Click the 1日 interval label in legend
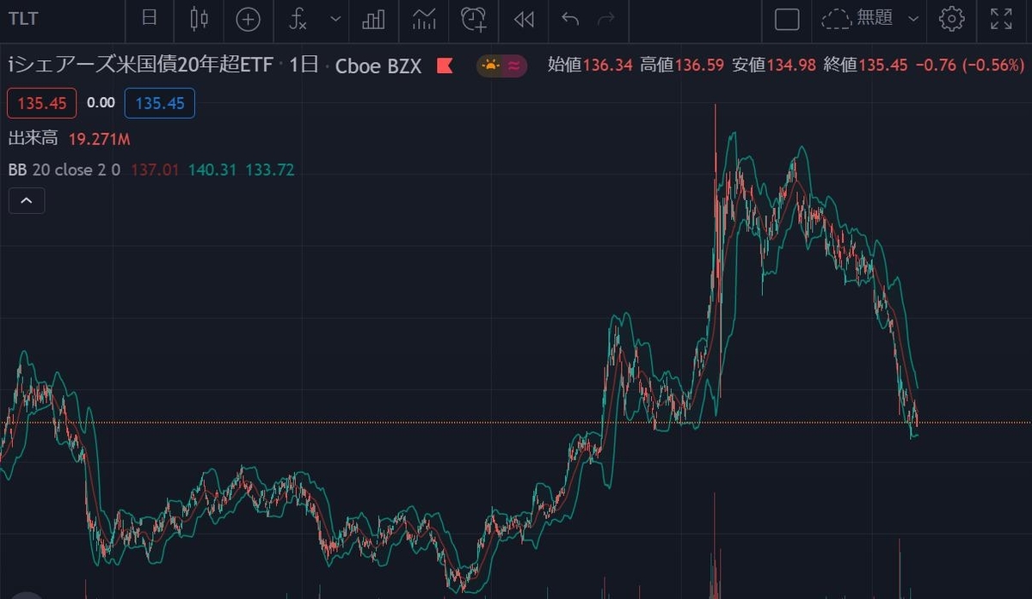This screenshot has height=599, width=1032. coord(304,65)
